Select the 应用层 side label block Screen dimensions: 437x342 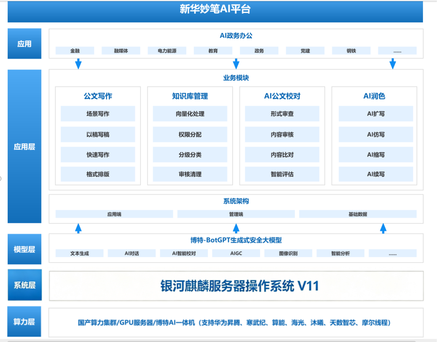pyautogui.click(x=24, y=146)
